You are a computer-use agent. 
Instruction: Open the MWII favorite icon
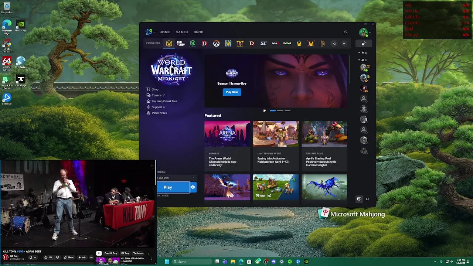[287, 44]
